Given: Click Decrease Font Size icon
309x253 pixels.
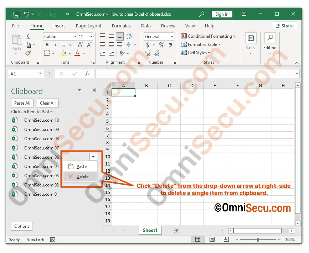Looking at the screenshot, I should click(x=89, y=45).
